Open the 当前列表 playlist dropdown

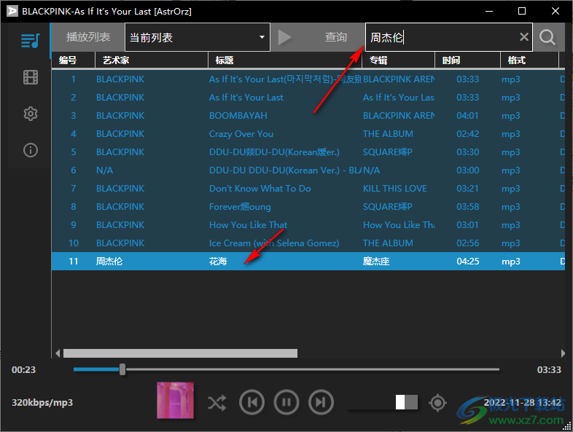[x=198, y=37]
